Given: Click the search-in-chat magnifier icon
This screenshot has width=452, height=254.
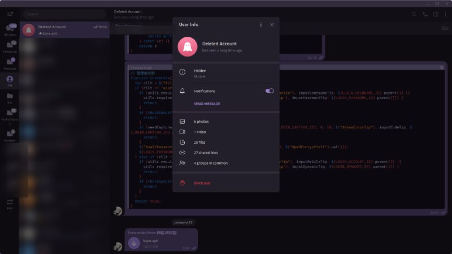Looking at the screenshot, I should point(414,14).
